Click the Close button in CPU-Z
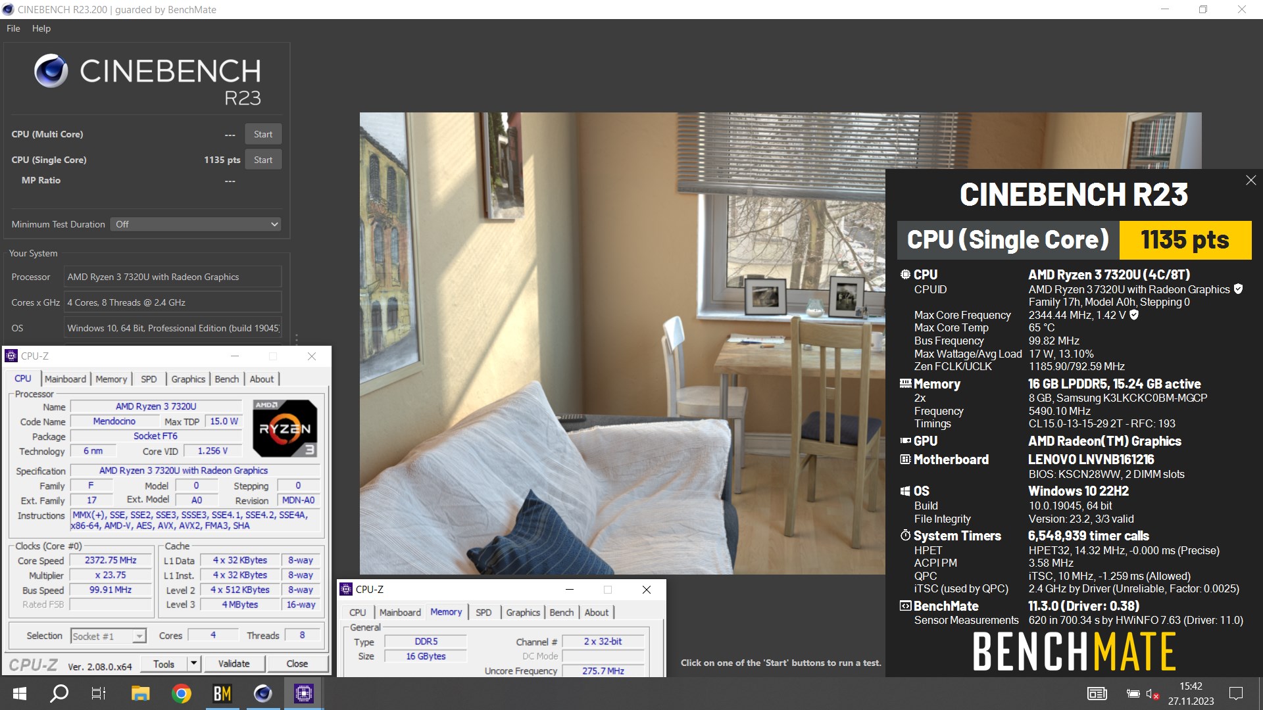1263x710 pixels. pyautogui.click(x=297, y=664)
